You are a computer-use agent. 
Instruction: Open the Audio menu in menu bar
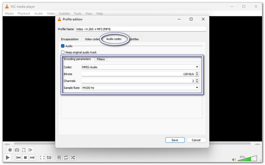(x=39, y=13)
